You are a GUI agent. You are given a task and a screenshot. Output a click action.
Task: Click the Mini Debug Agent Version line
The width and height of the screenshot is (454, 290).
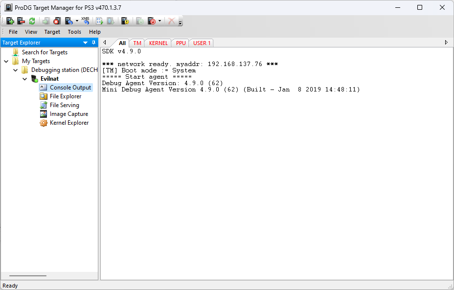pyautogui.click(x=231, y=89)
